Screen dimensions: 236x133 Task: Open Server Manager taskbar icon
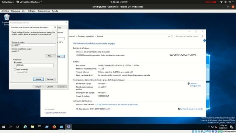click(x=47, y=127)
